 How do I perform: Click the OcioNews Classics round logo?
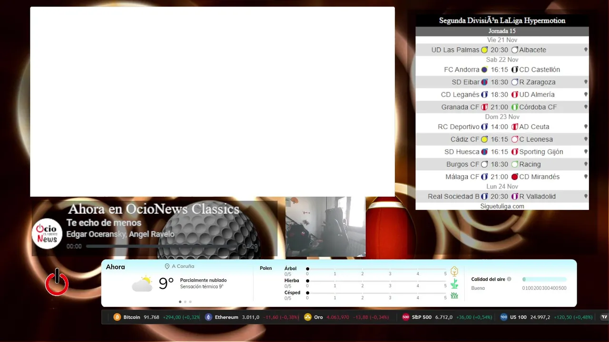pos(47,233)
